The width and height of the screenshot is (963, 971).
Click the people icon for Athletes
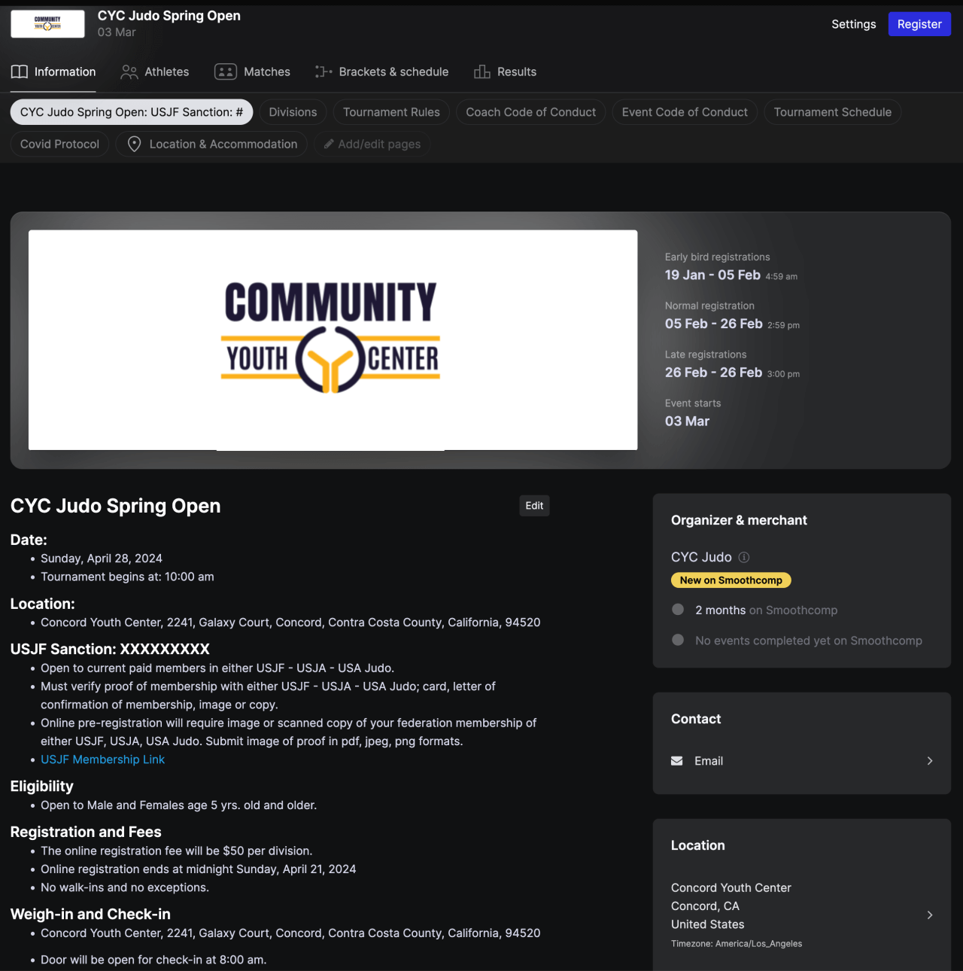click(129, 72)
